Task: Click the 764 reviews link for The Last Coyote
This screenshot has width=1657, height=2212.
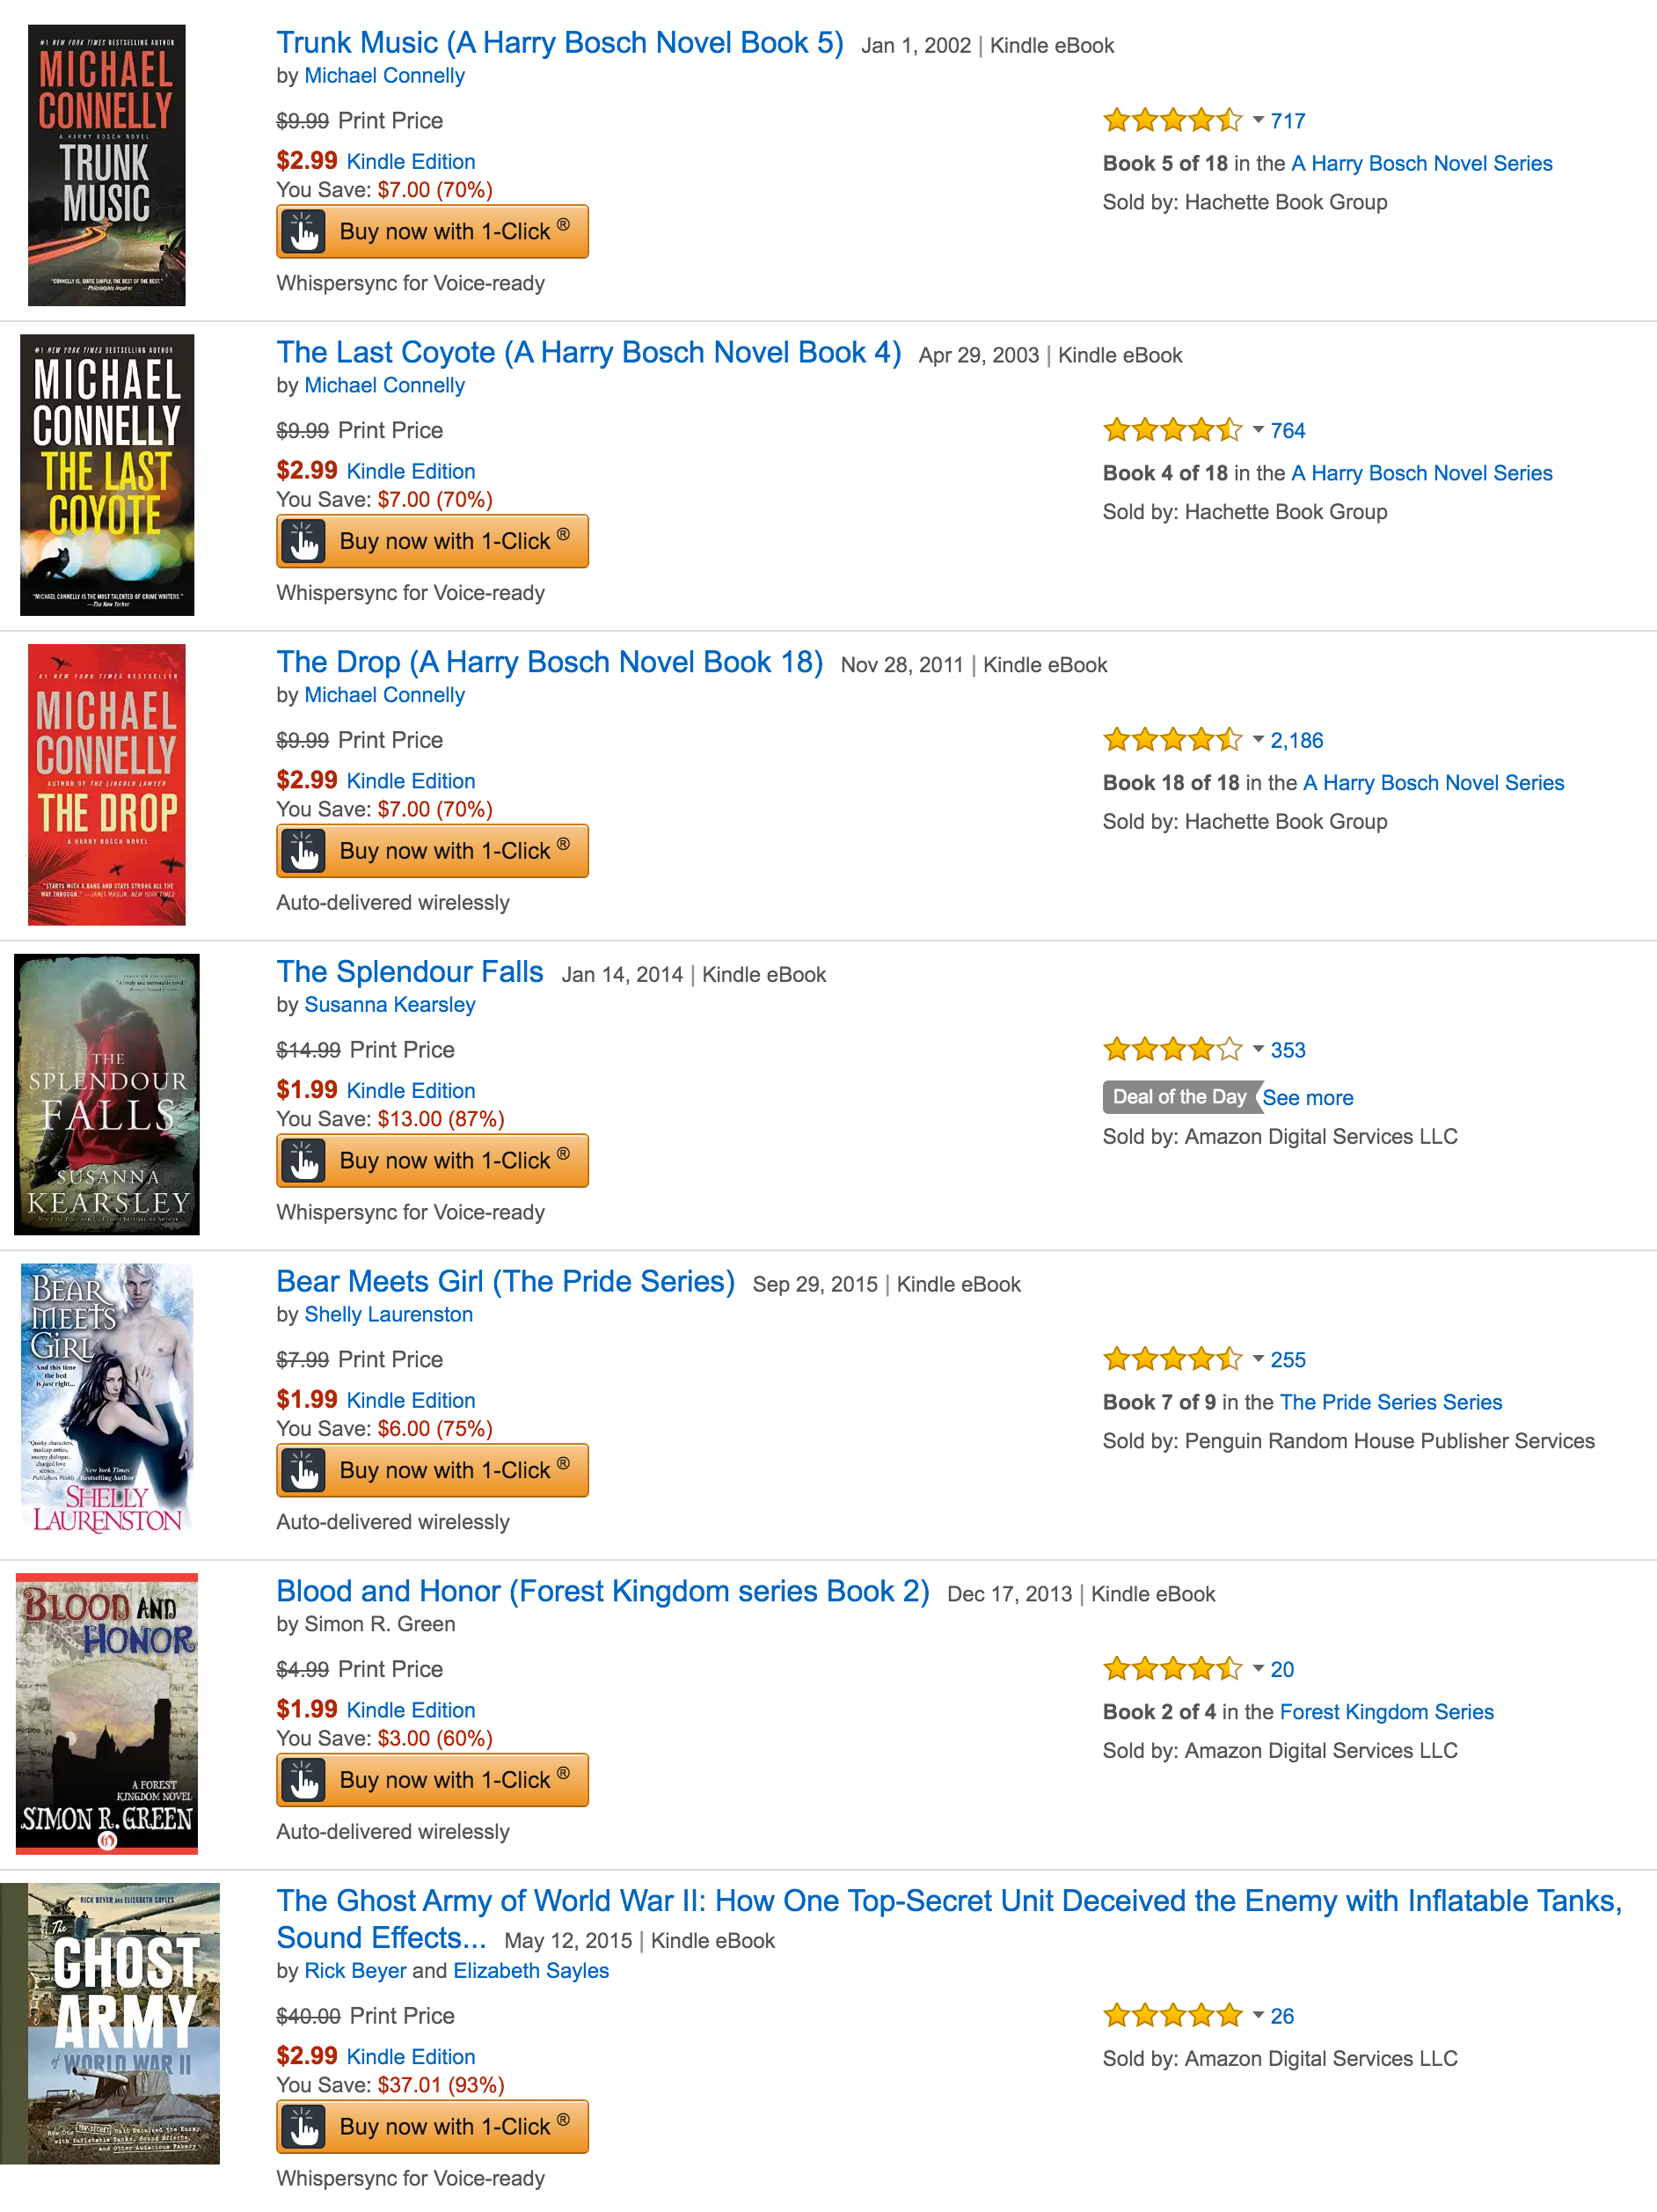Action: point(1288,430)
